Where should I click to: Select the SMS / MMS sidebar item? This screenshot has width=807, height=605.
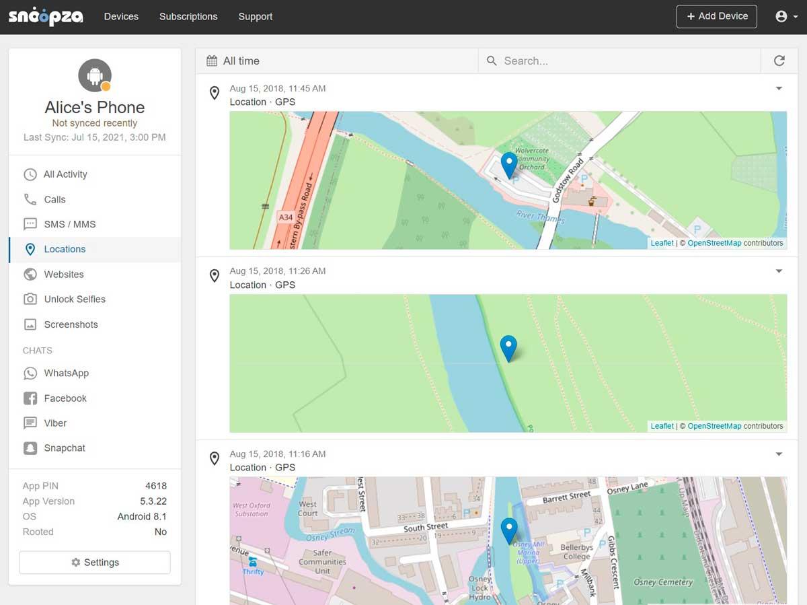(x=69, y=224)
